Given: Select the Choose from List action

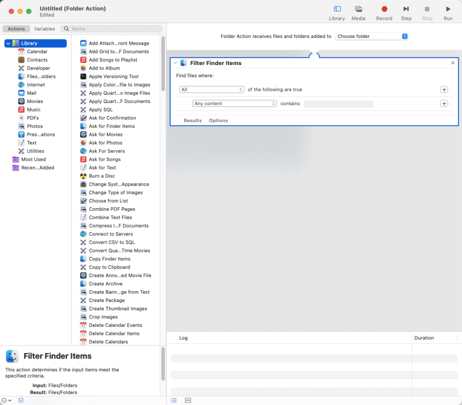Looking at the screenshot, I should tap(104, 201).
